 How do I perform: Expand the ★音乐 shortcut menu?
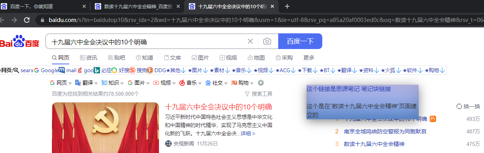point(242,71)
